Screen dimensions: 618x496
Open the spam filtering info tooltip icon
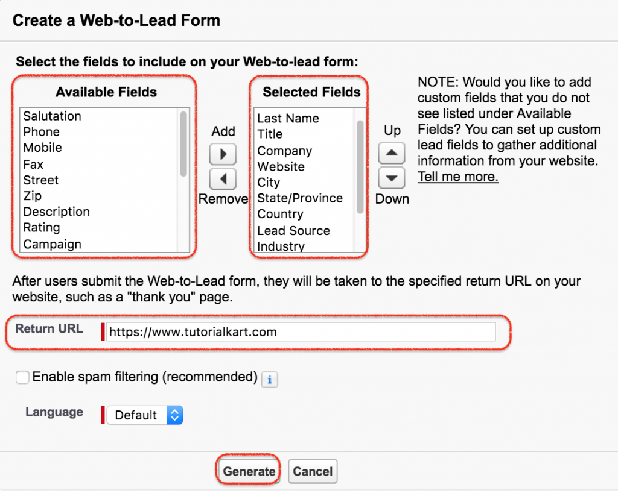(269, 380)
